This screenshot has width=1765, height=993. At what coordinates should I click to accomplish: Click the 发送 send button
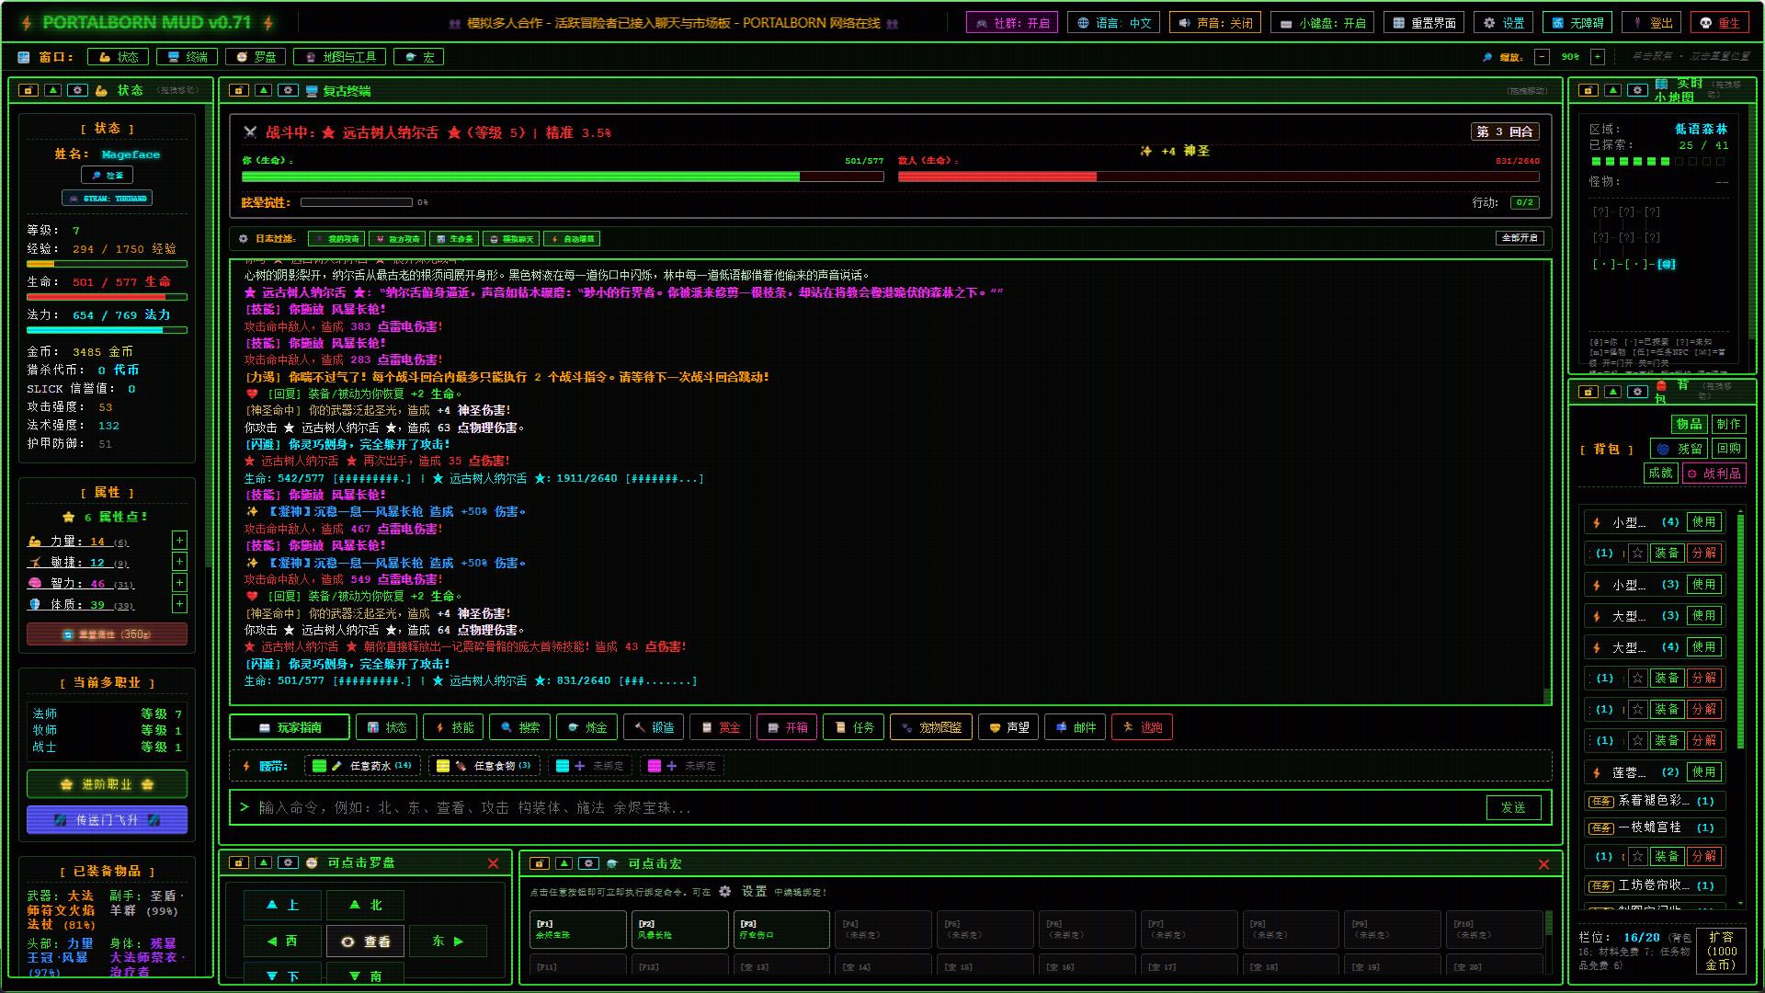1513,807
